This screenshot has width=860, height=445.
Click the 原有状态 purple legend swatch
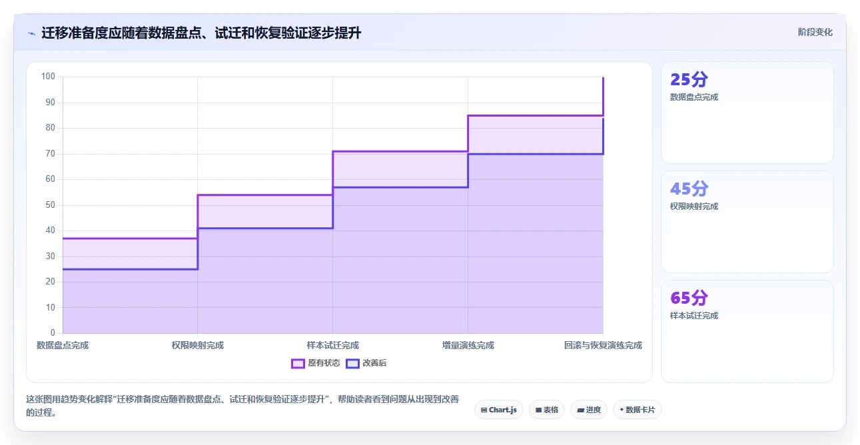[x=298, y=363]
